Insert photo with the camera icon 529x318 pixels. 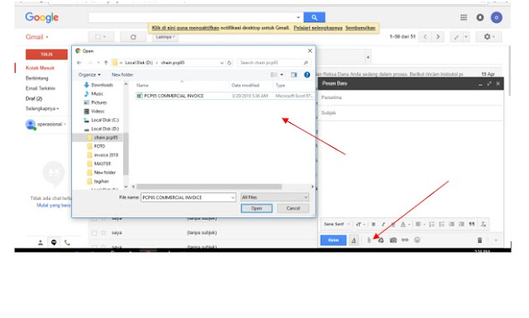tap(393, 240)
